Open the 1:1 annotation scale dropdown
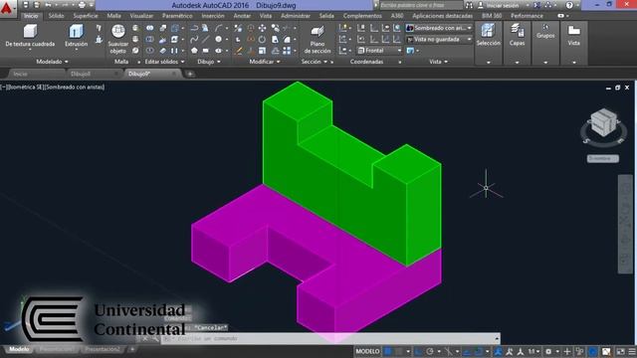637x358 pixels. [533, 351]
